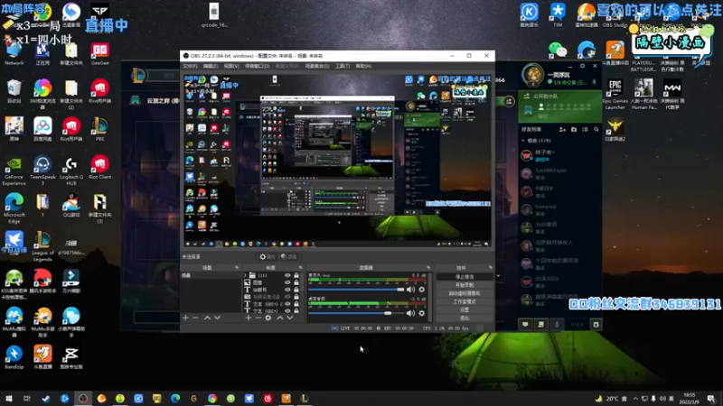Image resolution: width=723 pixels, height=406 pixels.
Task: Open OBS File menu
Action: click(x=190, y=66)
